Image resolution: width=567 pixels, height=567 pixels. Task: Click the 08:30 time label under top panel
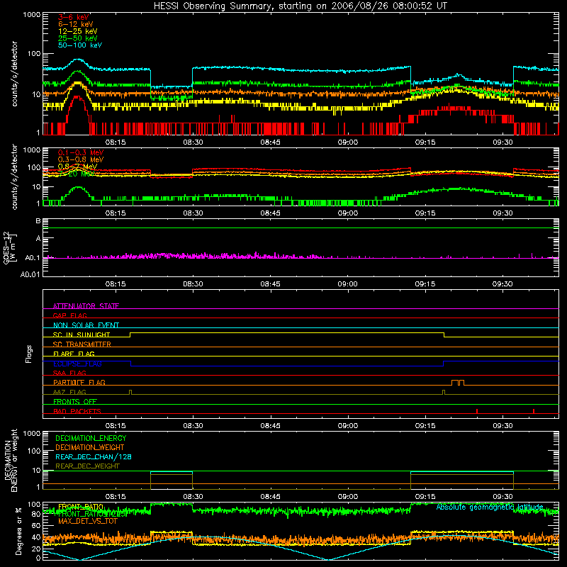193,142
